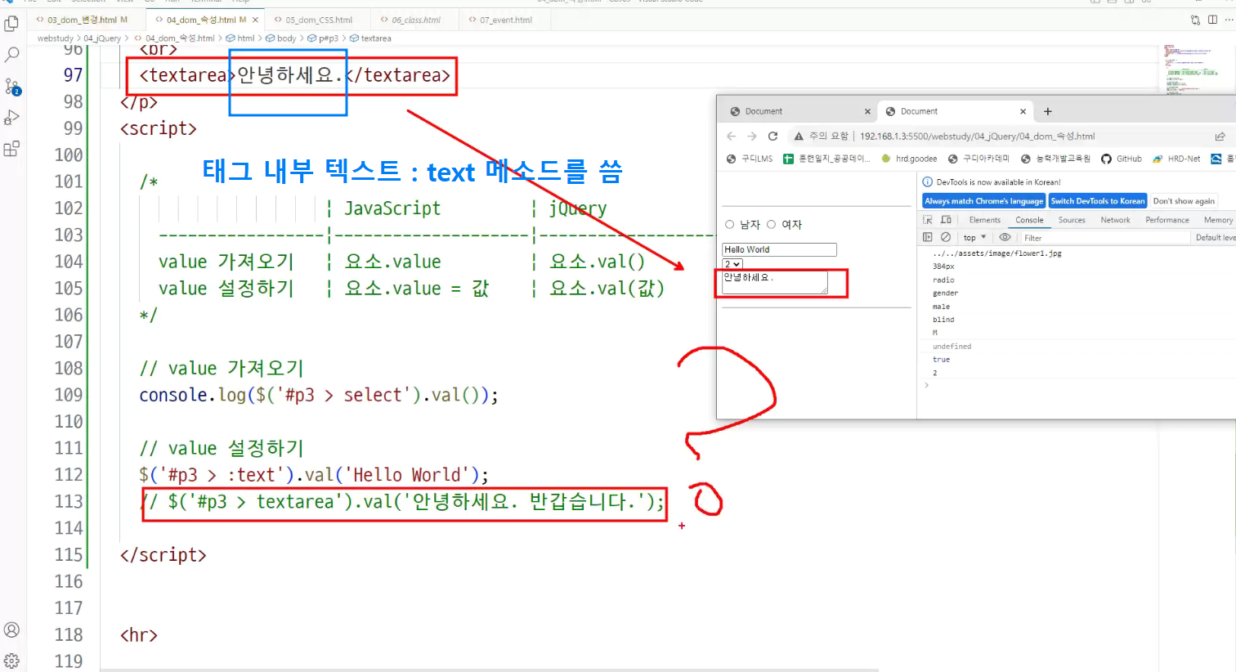1236x672 pixels.
Task: Open the Manage gear icon
Action: coord(11,661)
